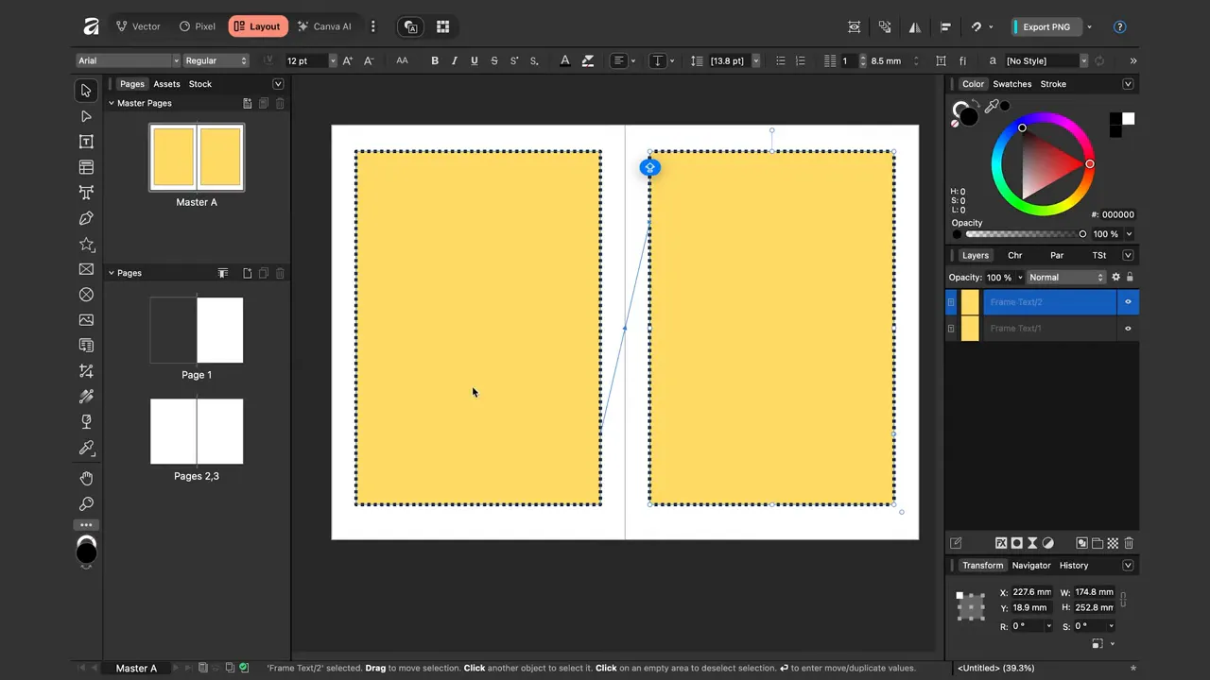Select the Zoom tool

86,503
